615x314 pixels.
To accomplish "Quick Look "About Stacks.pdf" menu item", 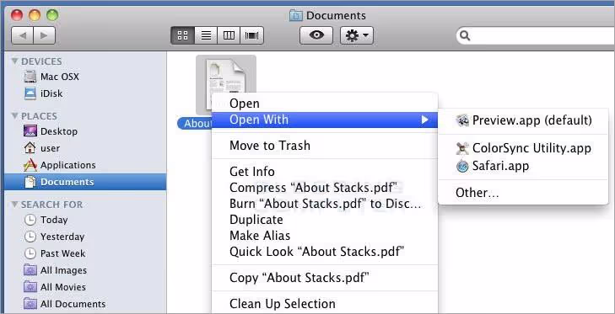I will [x=324, y=252].
